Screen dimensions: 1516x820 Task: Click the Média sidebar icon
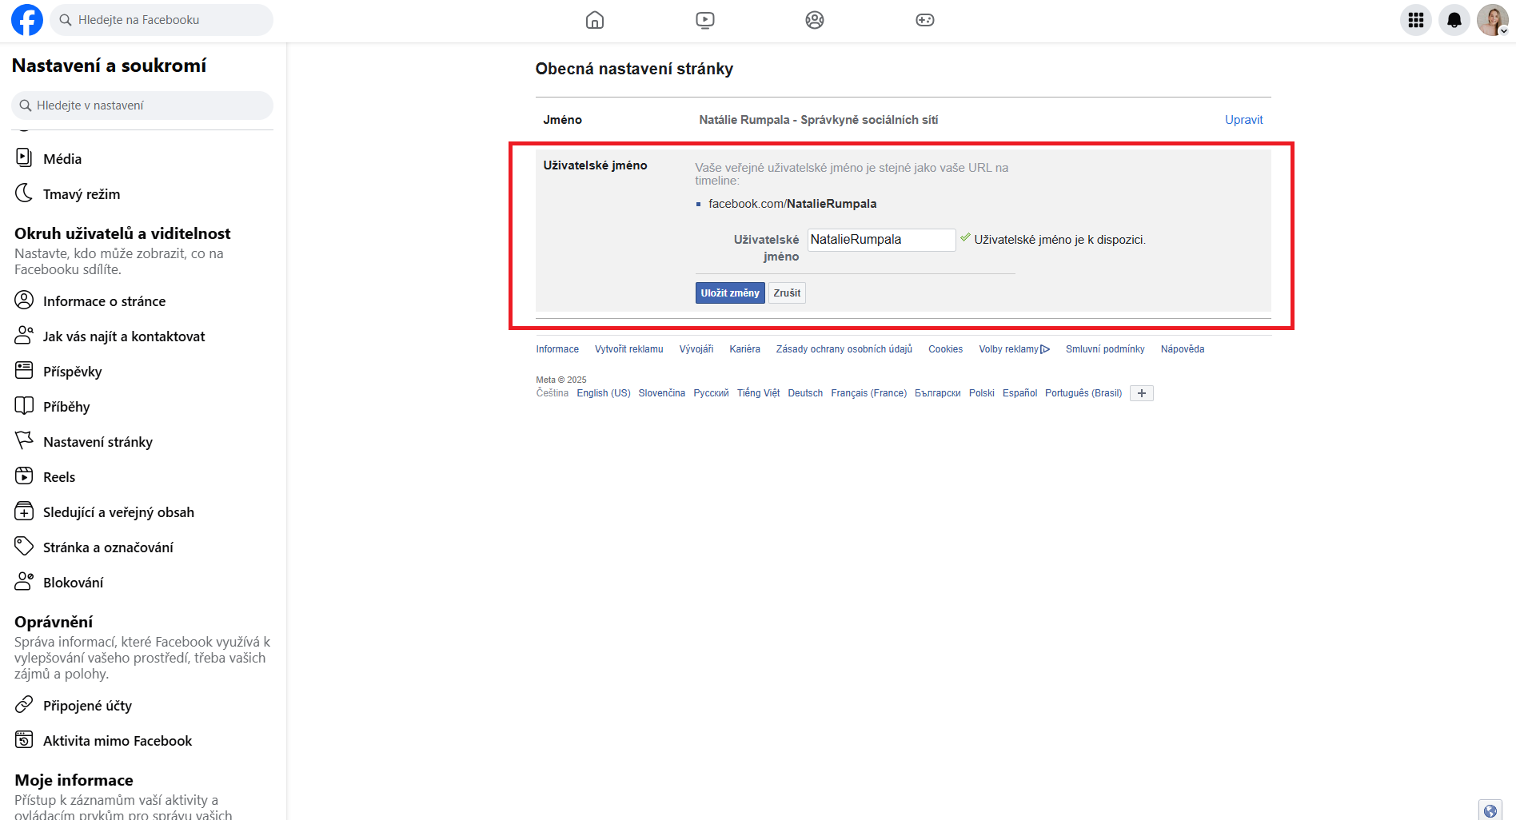[x=24, y=157]
